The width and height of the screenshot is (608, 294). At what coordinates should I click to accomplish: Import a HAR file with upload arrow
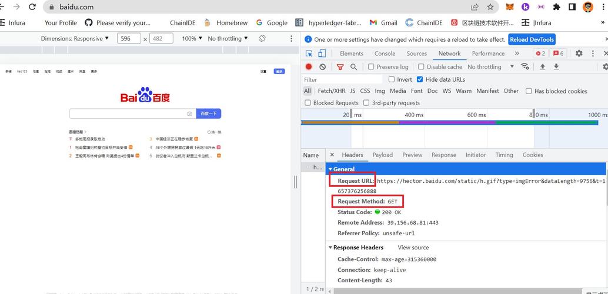pos(543,66)
